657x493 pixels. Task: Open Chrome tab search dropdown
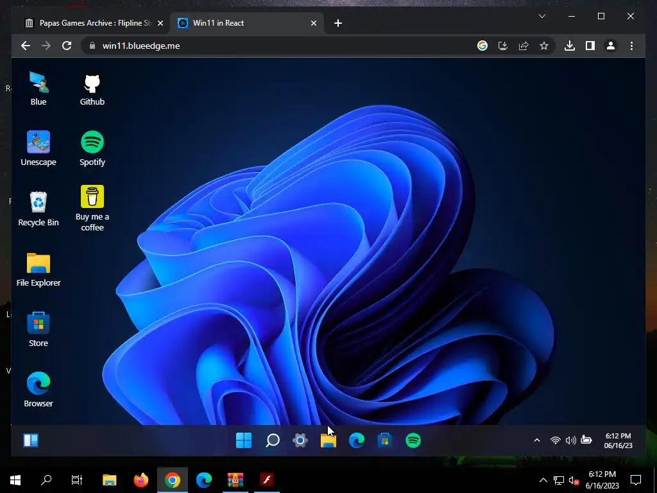tap(542, 16)
